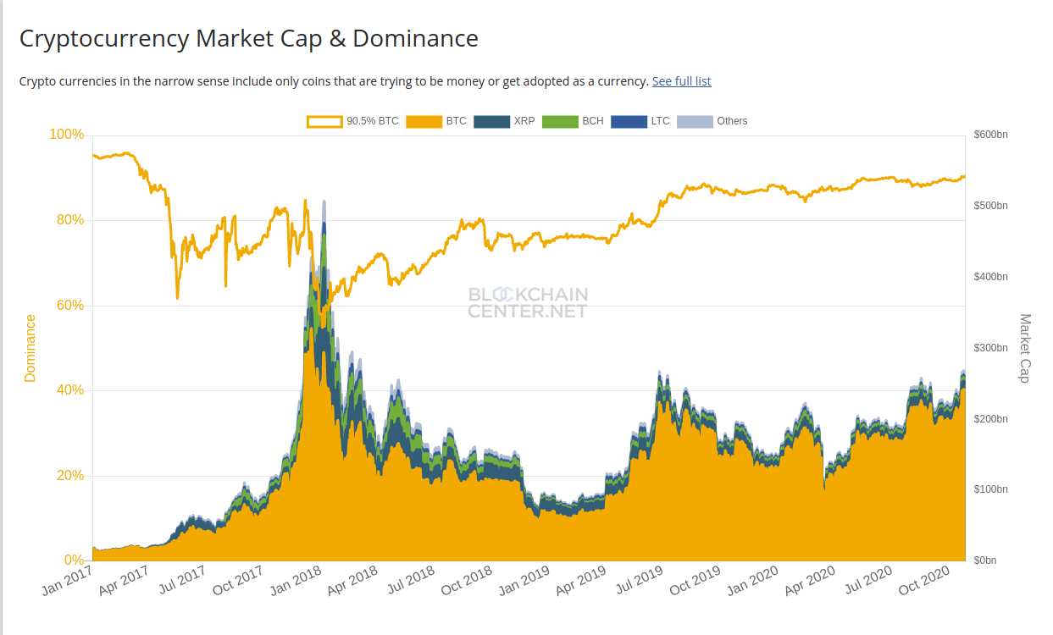Image resolution: width=1053 pixels, height=635 pixels.
Task: Click the Cryptocurrency Market Cap & Dominance heading
Action: click(x=248, y=39)
